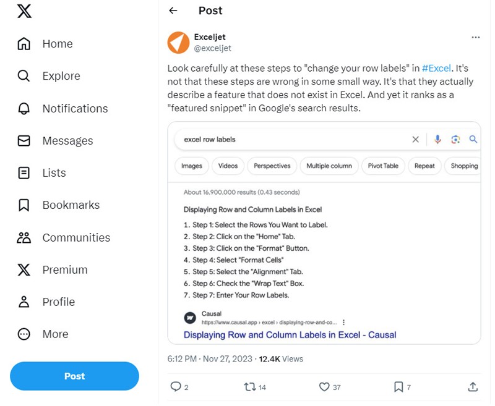This screenshot has width=495, height=406.
Task: Open the share menu
Action: 472,387
